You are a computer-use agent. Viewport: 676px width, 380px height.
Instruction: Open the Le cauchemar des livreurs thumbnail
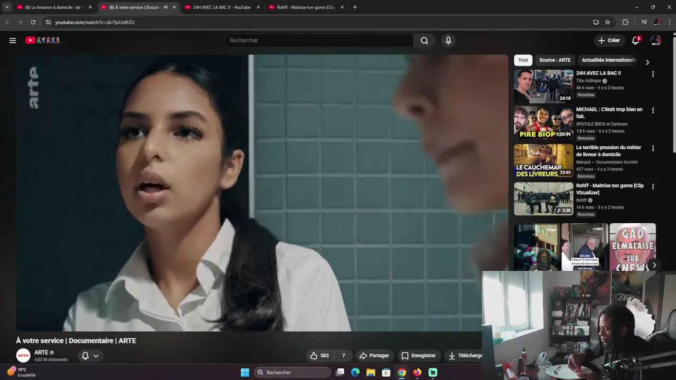(543, 161)
